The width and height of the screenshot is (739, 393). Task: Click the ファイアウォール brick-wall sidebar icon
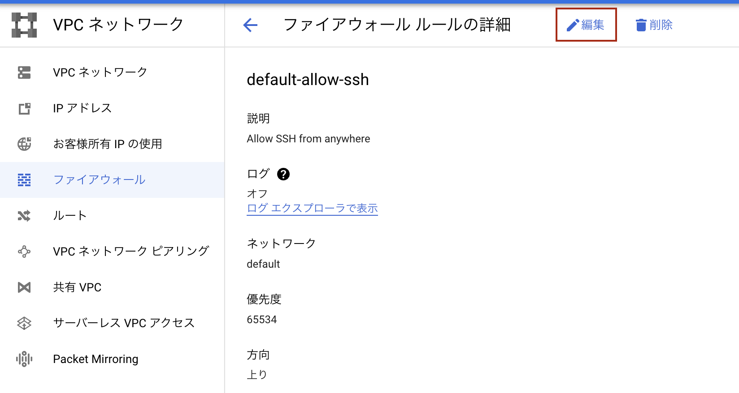point(24,179)
